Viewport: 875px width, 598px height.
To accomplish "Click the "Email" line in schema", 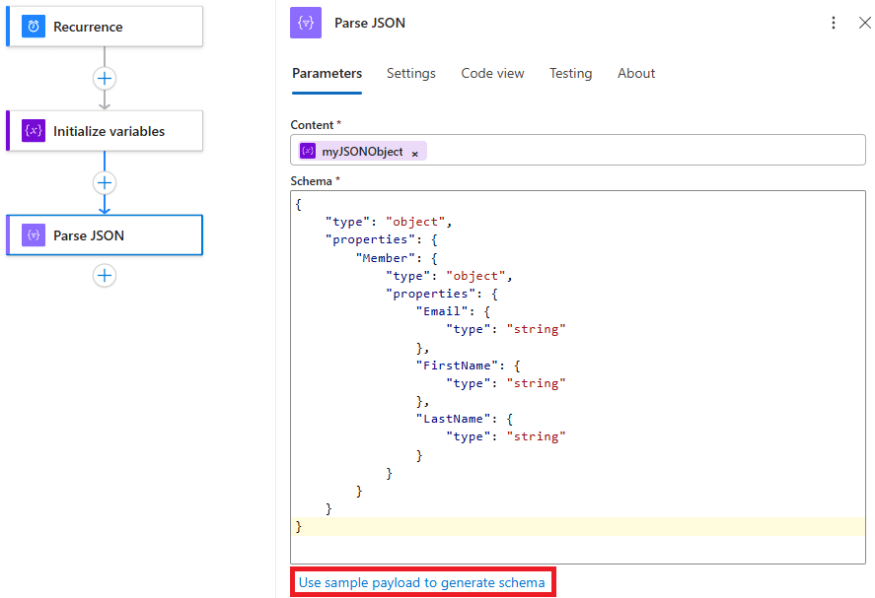I will point(453,311).
